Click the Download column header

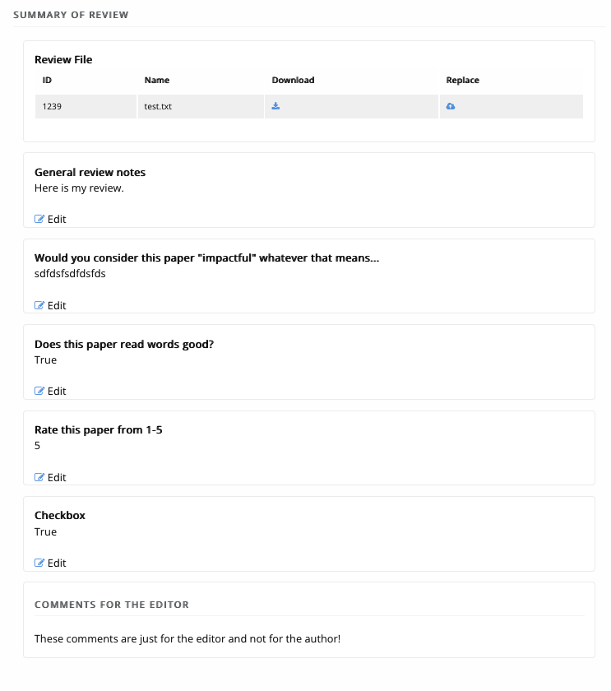point(293,81)
